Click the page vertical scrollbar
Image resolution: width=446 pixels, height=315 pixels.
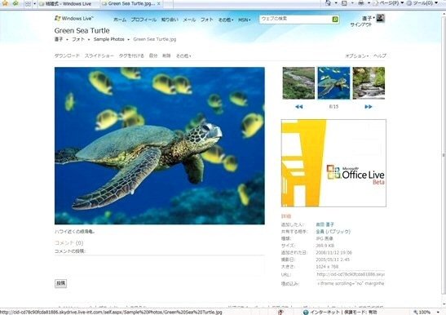(444, 155)
